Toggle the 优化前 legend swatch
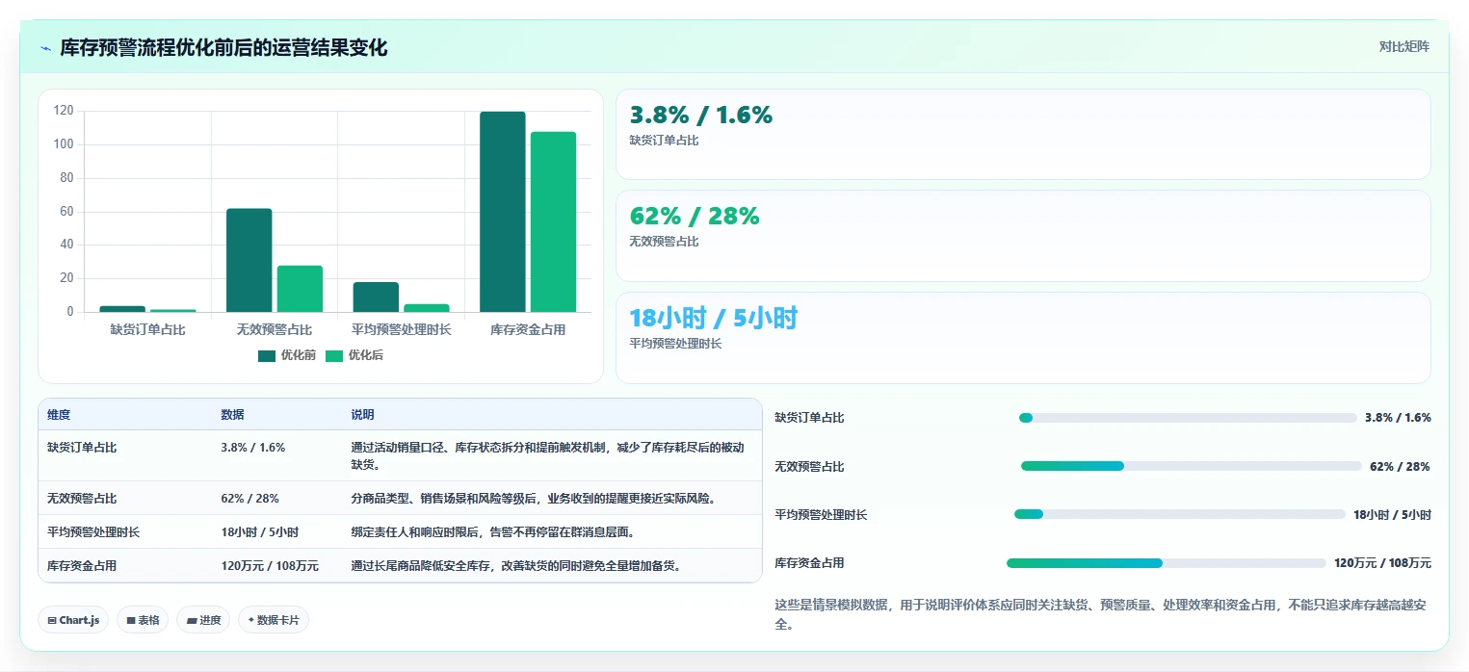Screen dimensions: 1469x672 pyautogui.click(x=267, y=356)
